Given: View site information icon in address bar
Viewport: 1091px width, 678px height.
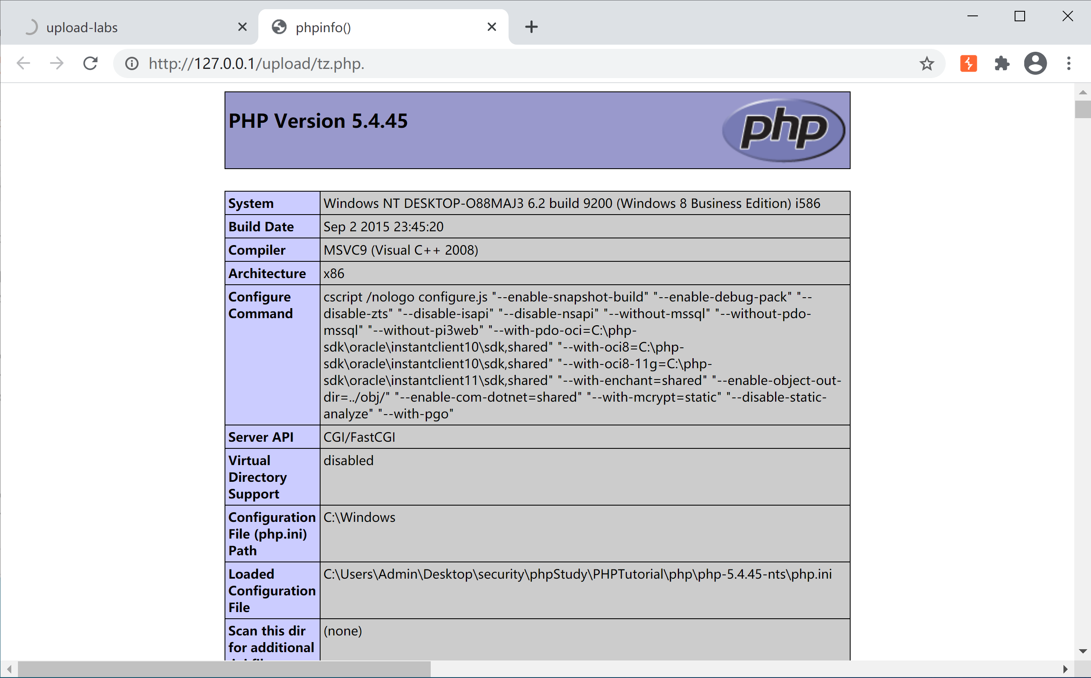Looking at the screenshot, I should 132,64.
